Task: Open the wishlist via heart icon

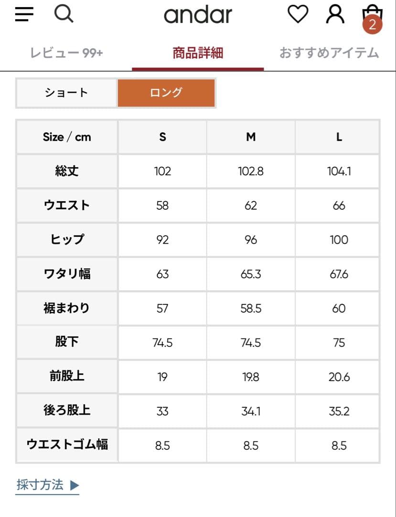Action: click(x=299, y=13)
